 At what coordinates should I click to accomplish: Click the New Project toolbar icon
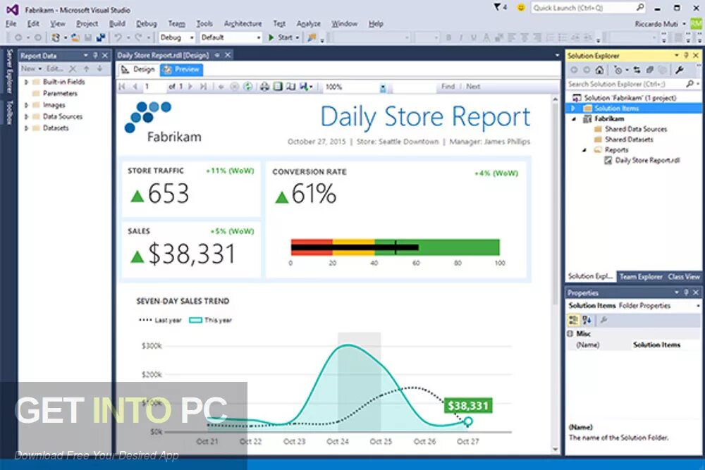click(x=55, y=38)
